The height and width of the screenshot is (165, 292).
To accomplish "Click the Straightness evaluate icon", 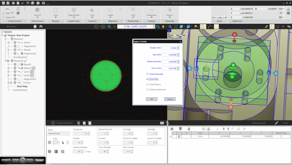I will coord(151,10).
